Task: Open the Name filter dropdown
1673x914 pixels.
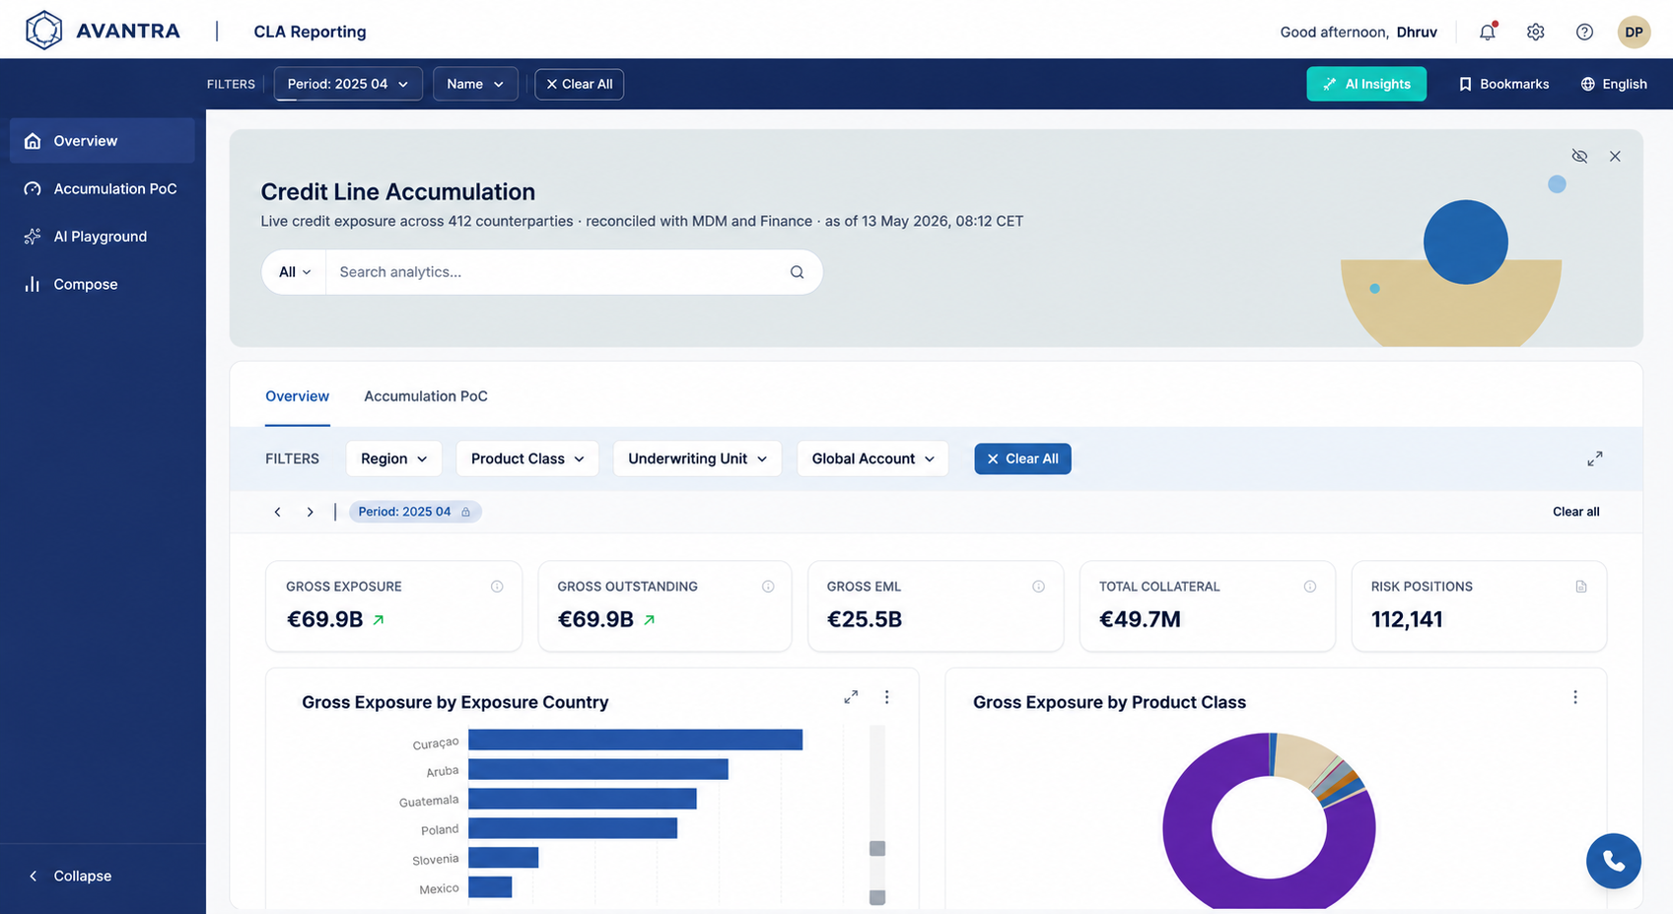Action: click(x=475, y=84)
